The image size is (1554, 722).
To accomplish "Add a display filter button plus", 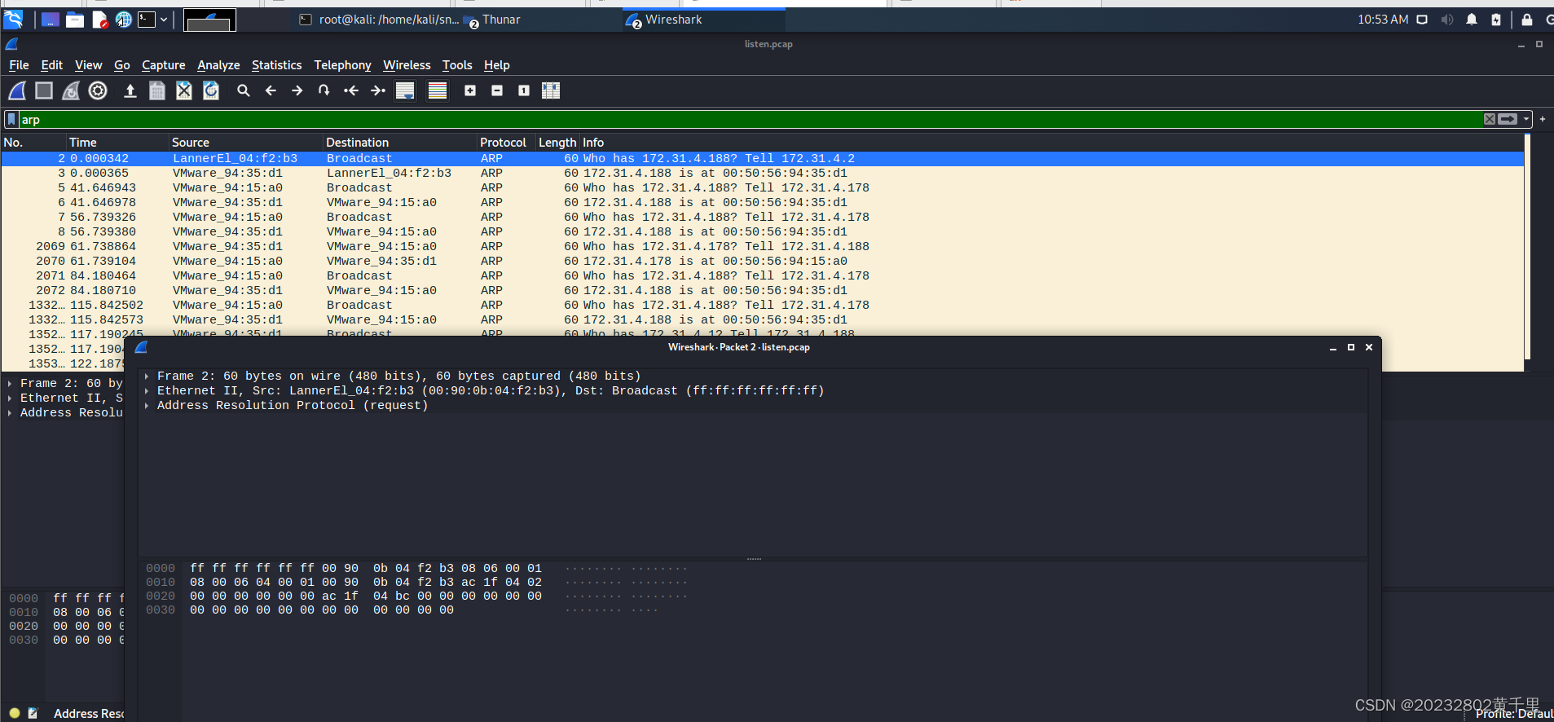I will (x=1543, y=119).
